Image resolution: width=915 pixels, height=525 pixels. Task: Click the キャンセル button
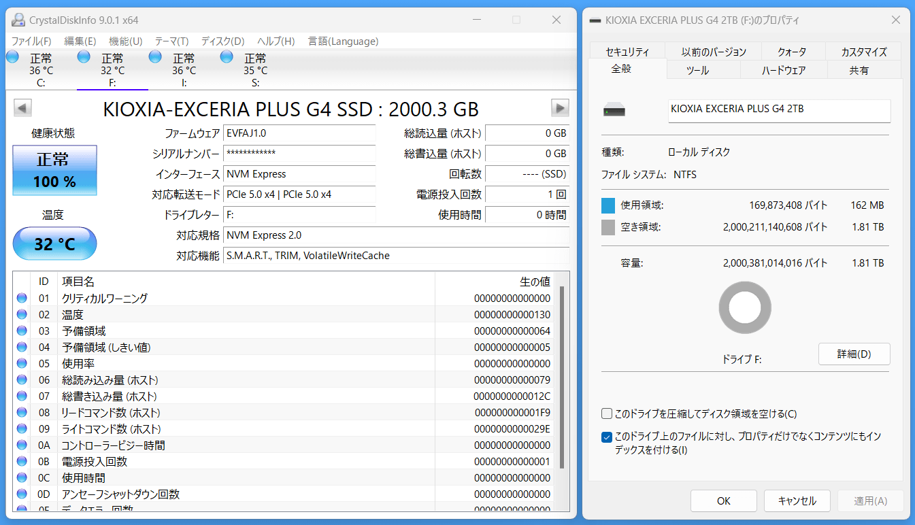tap(797, 501)
